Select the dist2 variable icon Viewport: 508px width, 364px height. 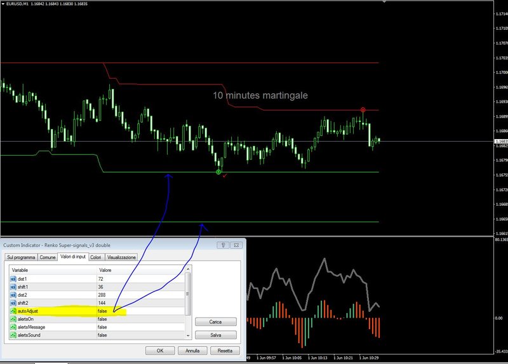coord(13,295)
